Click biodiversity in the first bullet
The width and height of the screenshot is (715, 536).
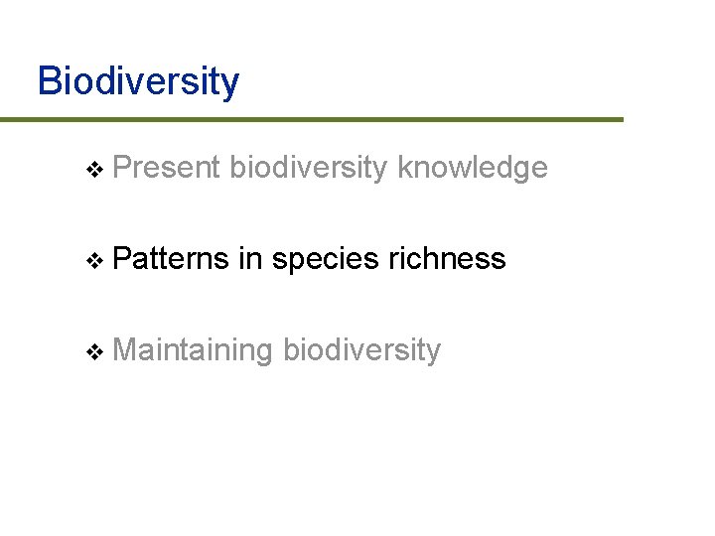308,168
